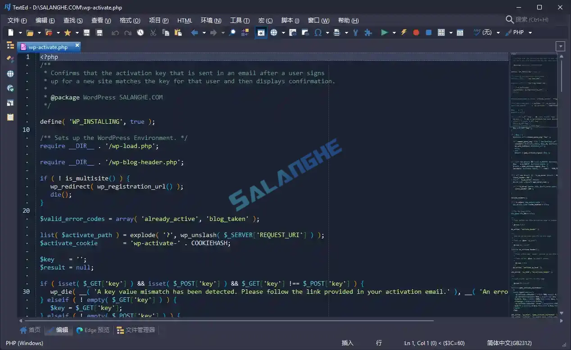The image size is (571, 350).
Task: Open the 格式(O) menu
Action: pos(130,20)
